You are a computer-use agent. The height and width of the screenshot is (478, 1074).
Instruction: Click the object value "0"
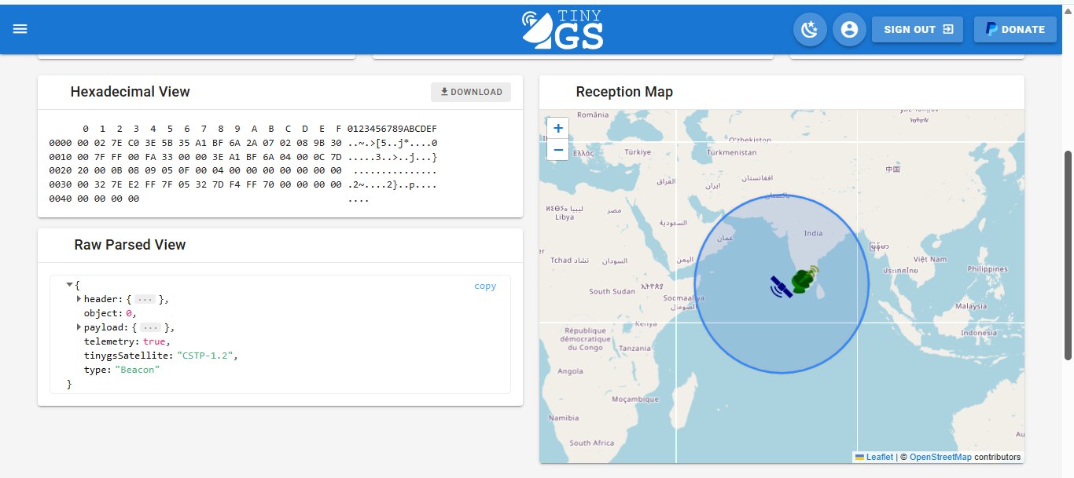[129, 313]
